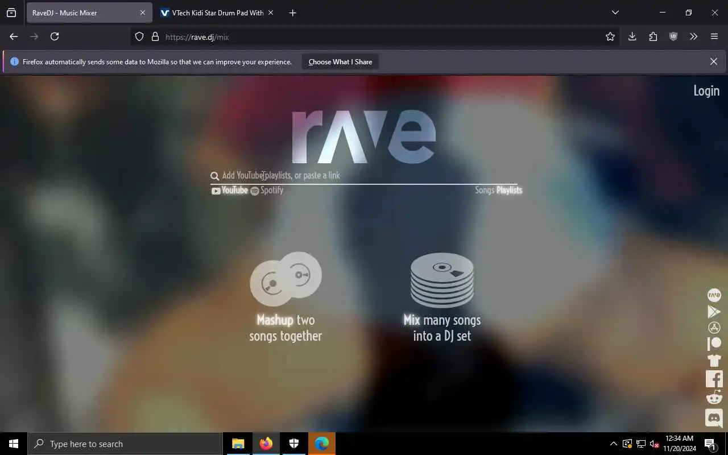The height and width of the screenshot is (455, 728).
Task: Click the Rave logo
Action: (364, 136)
